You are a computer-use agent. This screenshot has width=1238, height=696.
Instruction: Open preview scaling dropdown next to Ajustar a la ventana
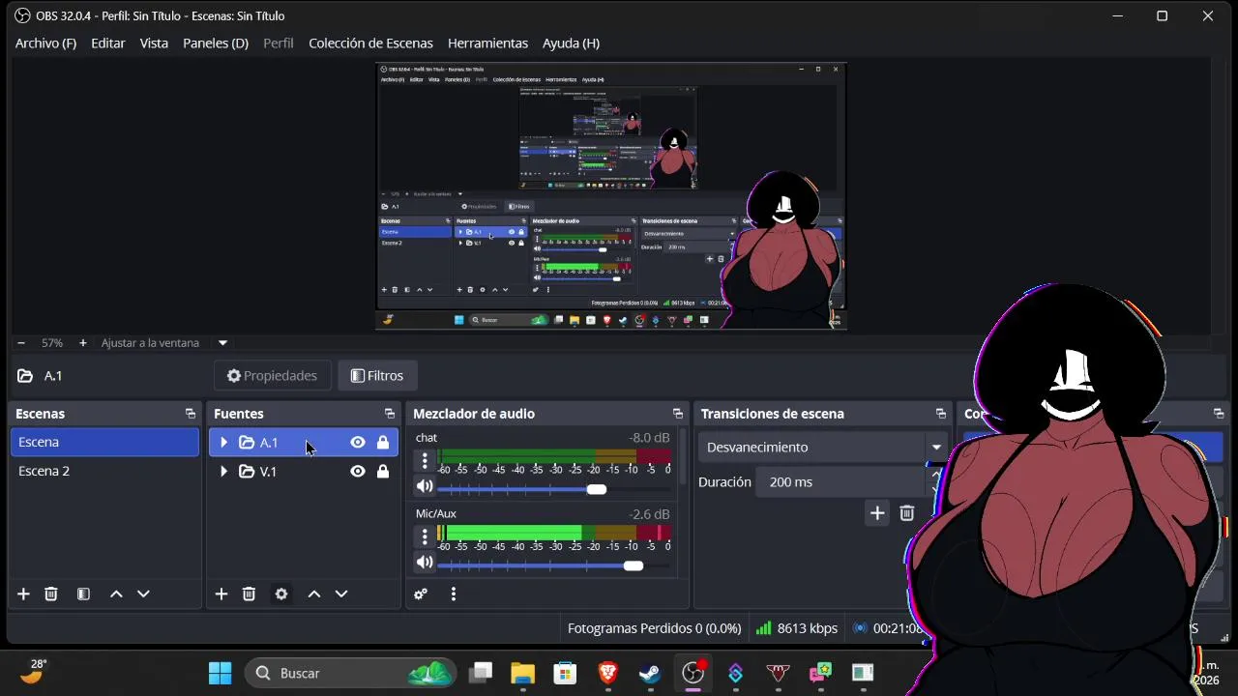(x=222, y=343)
